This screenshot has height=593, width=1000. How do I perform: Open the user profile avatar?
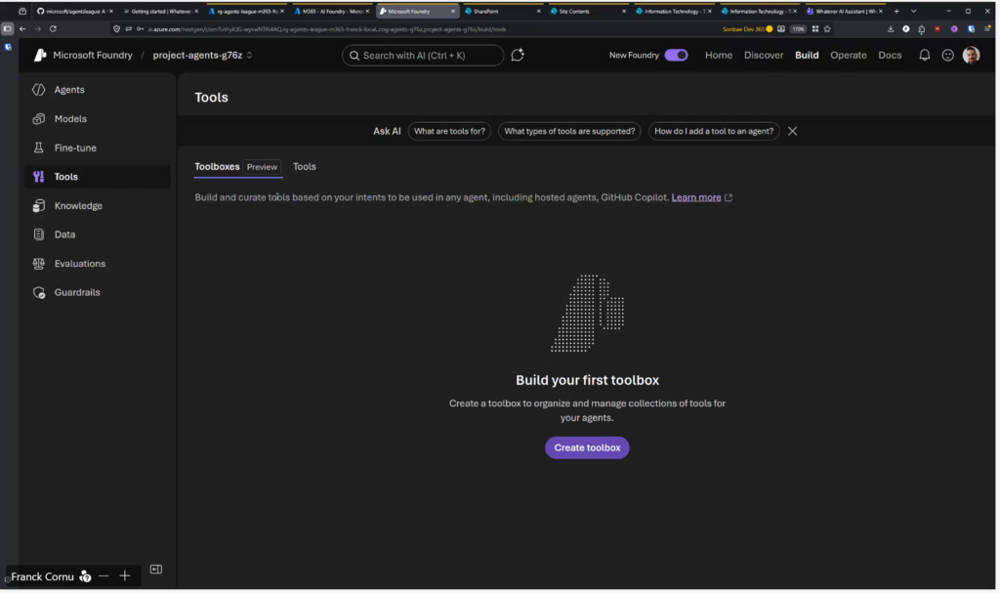coord(971,56)
